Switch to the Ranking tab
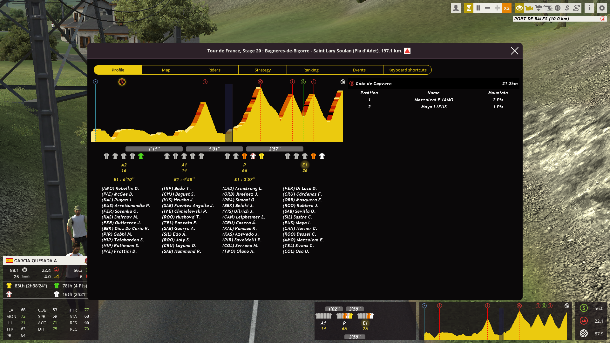This screenshot has height=343, width=610. pyautogui.click(x=311, y=70)
